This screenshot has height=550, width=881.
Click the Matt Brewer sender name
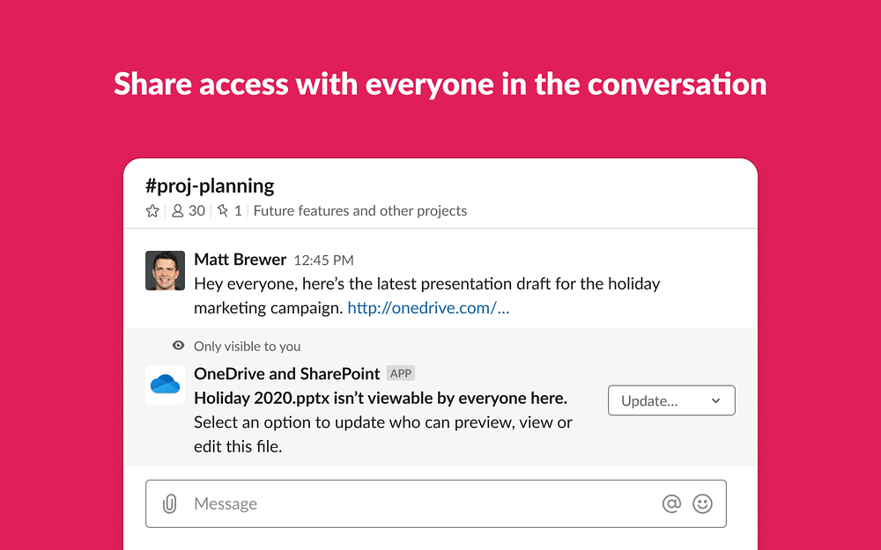(x=240, y=260)
